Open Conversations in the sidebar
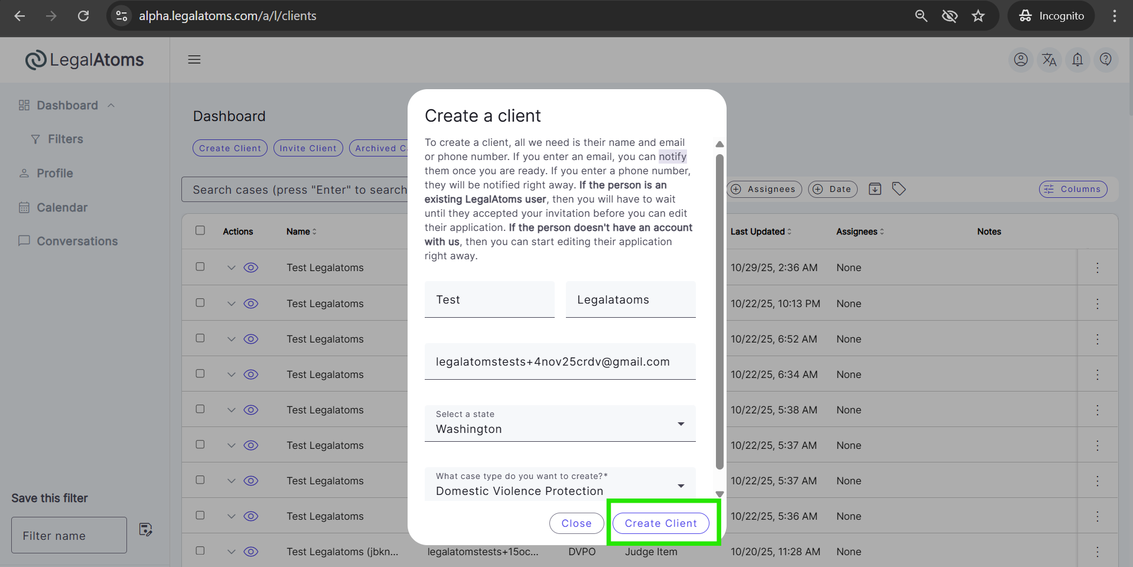1133x567 pixels. [77, 241]
